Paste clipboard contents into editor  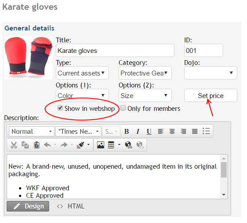37,145
